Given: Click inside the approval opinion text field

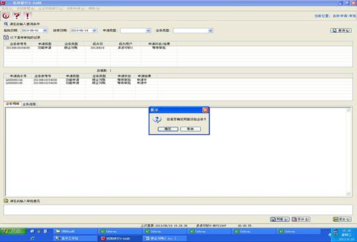Looking at the screenshot, I should pos(178,210).
